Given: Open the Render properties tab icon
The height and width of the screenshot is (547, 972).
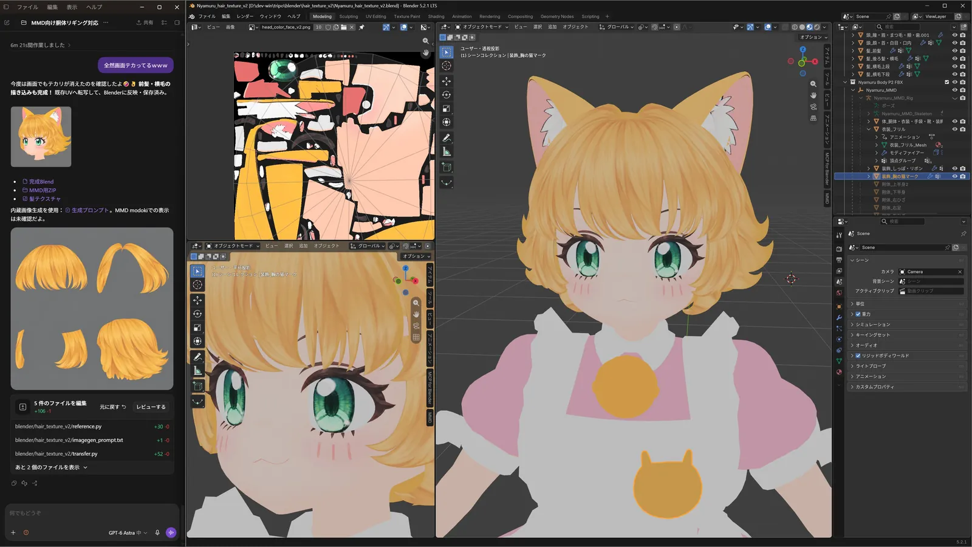Looking at the screenshot, I should [x=839, y=249].
